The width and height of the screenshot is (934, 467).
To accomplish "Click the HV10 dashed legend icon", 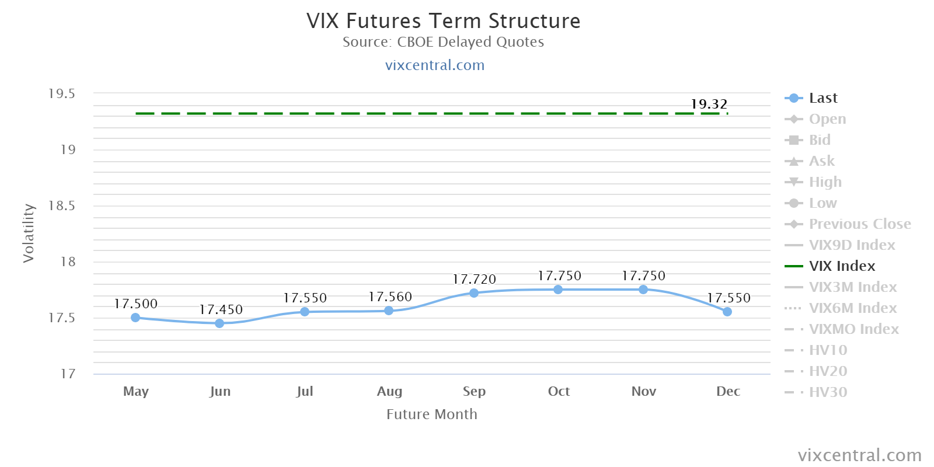I will pos(794,350).
